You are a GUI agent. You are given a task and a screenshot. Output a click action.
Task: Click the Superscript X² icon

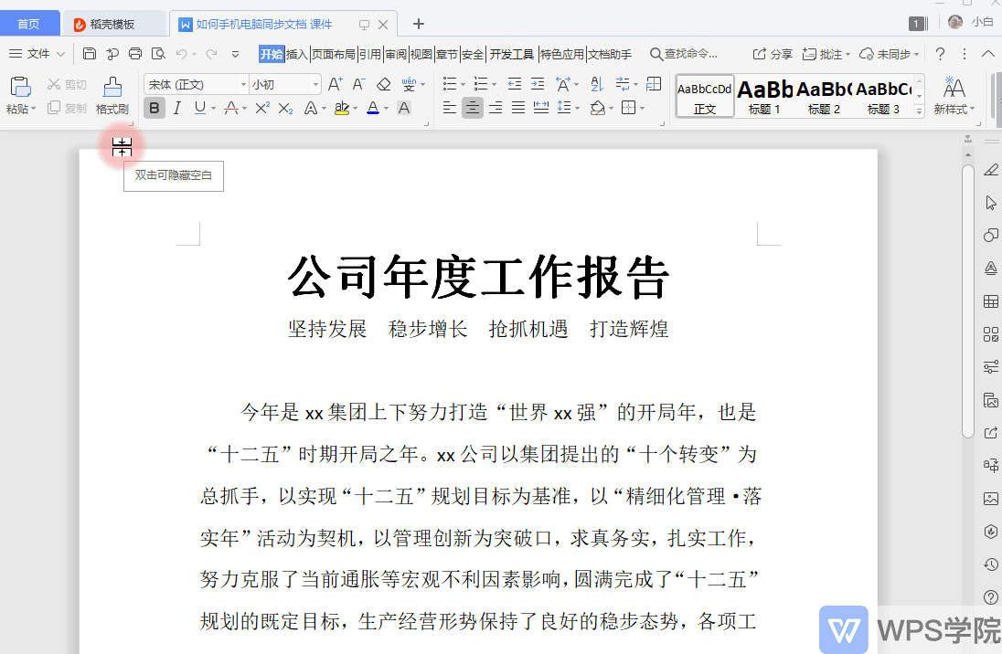tap(262, 109)
